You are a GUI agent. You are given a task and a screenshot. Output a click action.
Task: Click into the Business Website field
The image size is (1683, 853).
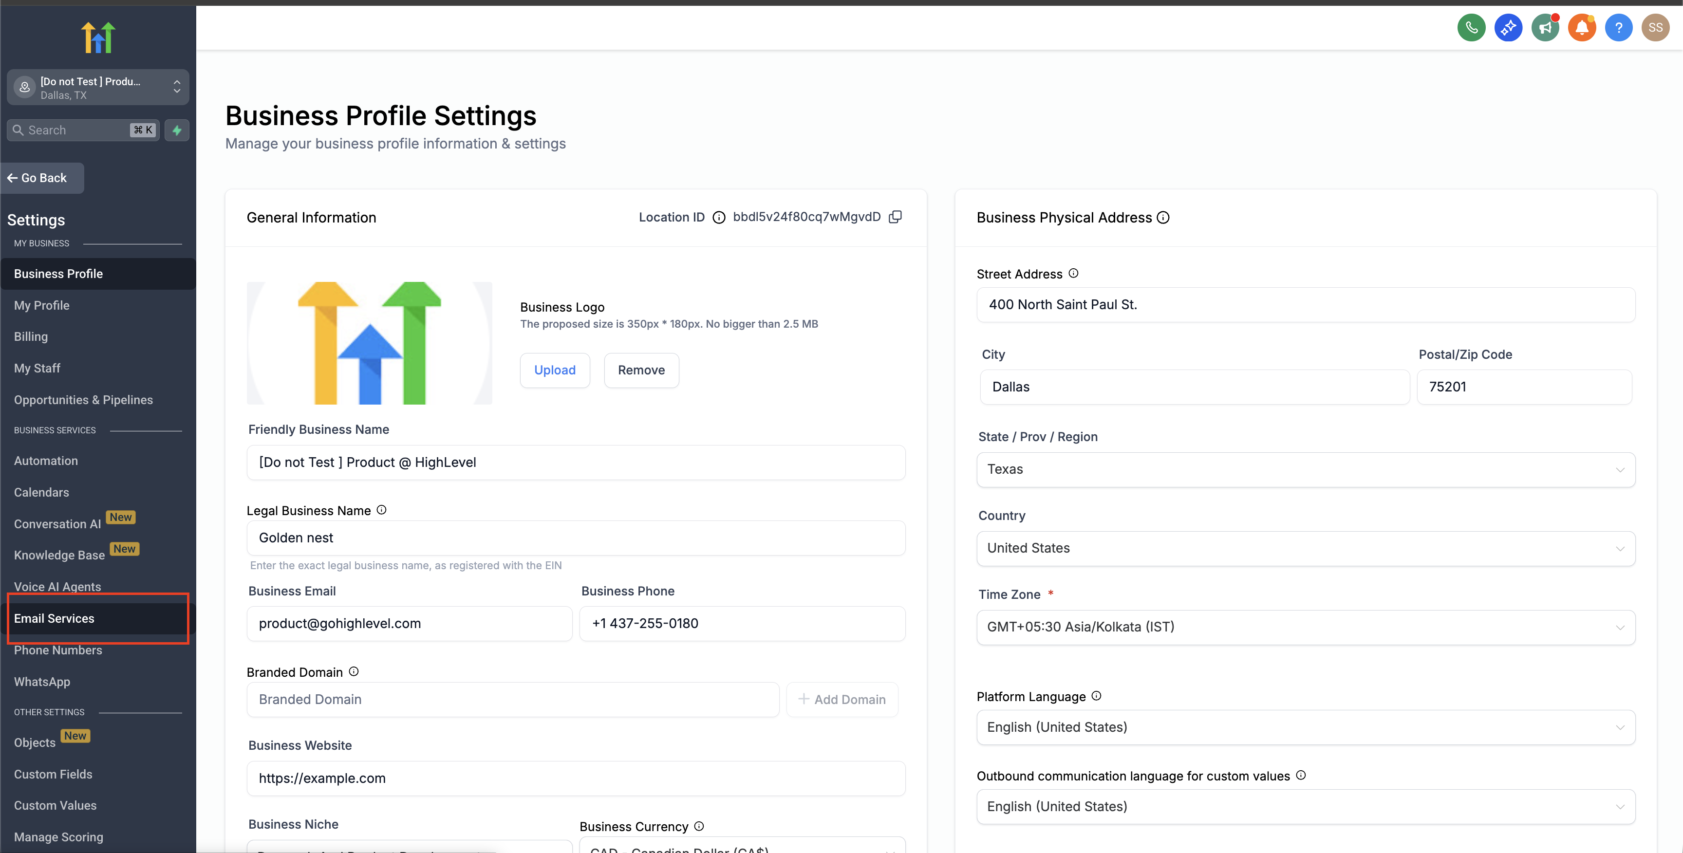coord(575,779)
